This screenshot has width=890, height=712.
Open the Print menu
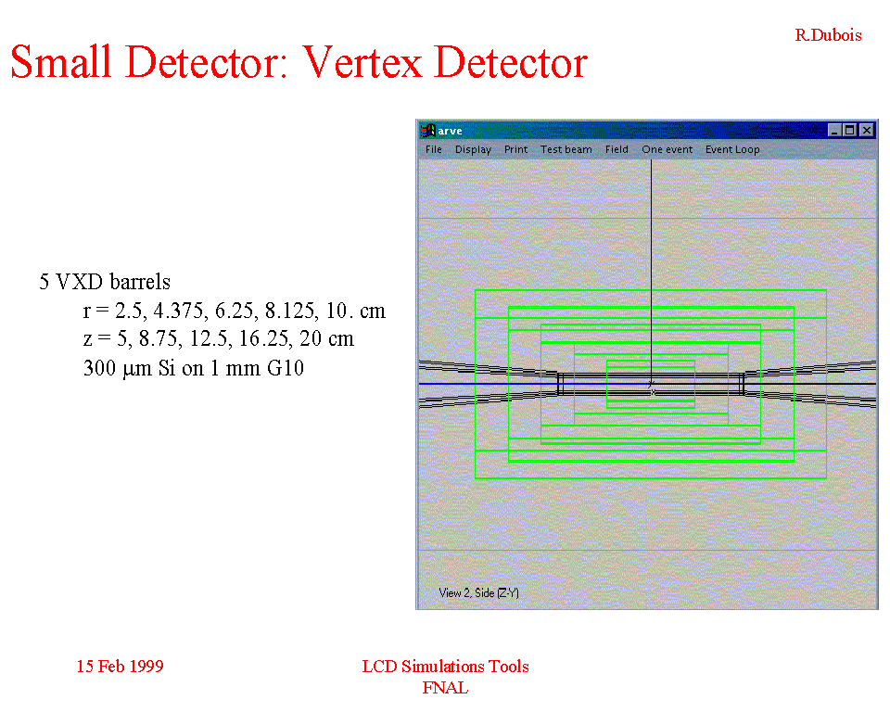click(x=515, y=149)
